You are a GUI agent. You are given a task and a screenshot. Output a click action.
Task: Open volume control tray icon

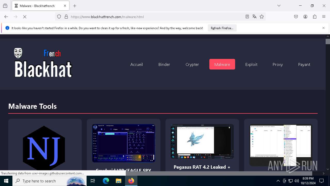coord(297,181)
